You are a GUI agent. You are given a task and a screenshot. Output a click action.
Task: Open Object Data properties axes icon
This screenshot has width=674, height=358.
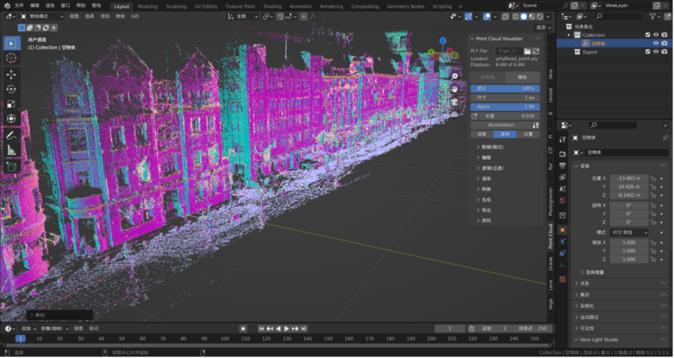[x=562, y=266]
